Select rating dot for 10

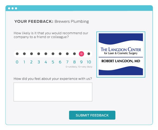pos(89,54)
